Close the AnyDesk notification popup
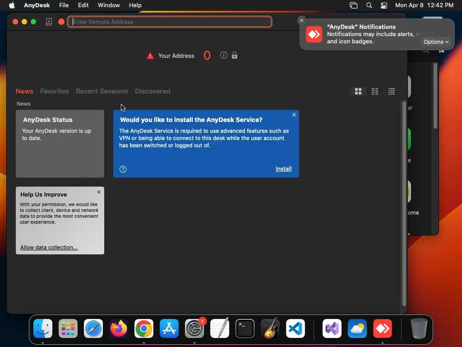This screenshot has height=347, width=462. pyautogui.click(x=301, y=20)
